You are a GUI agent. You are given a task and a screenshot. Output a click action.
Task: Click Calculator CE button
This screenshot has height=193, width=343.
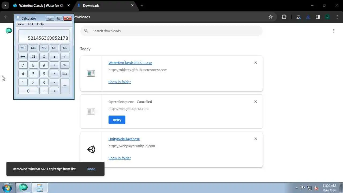point(33,57)
